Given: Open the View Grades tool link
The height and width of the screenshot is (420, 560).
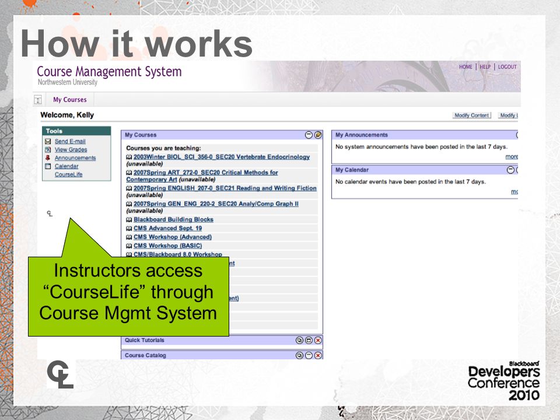Looking at the screenshot, I should tap(71, 150).
